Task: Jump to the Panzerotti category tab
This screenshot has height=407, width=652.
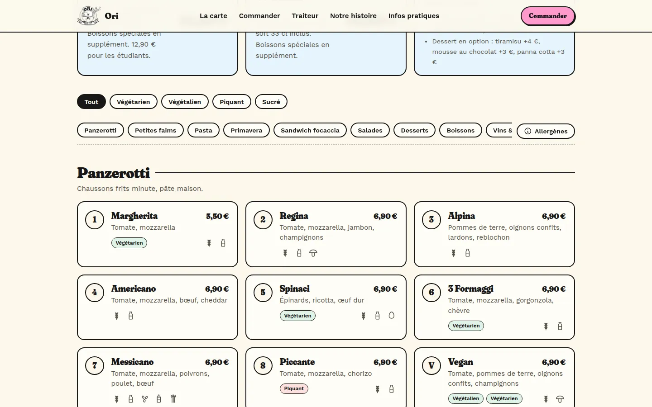Action: point(101,130)
